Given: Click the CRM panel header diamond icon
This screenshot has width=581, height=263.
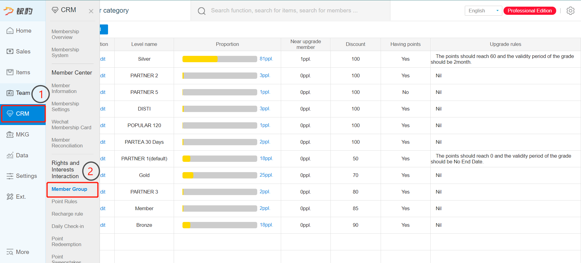Looking at the screenshot, I should pos(55,10).
